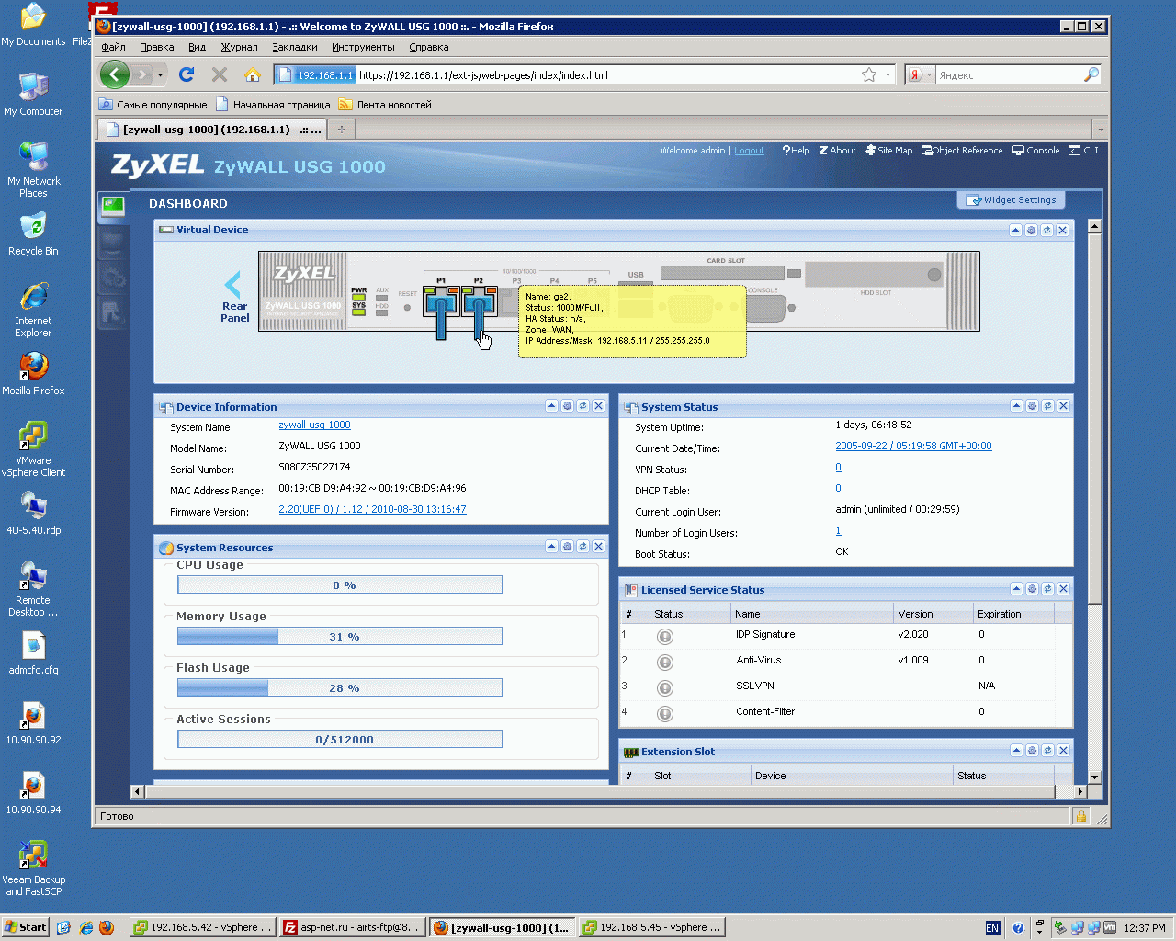1176x941 pixels.
Task: Reload the page in Firefox
Action: click(x=187, y=74)
